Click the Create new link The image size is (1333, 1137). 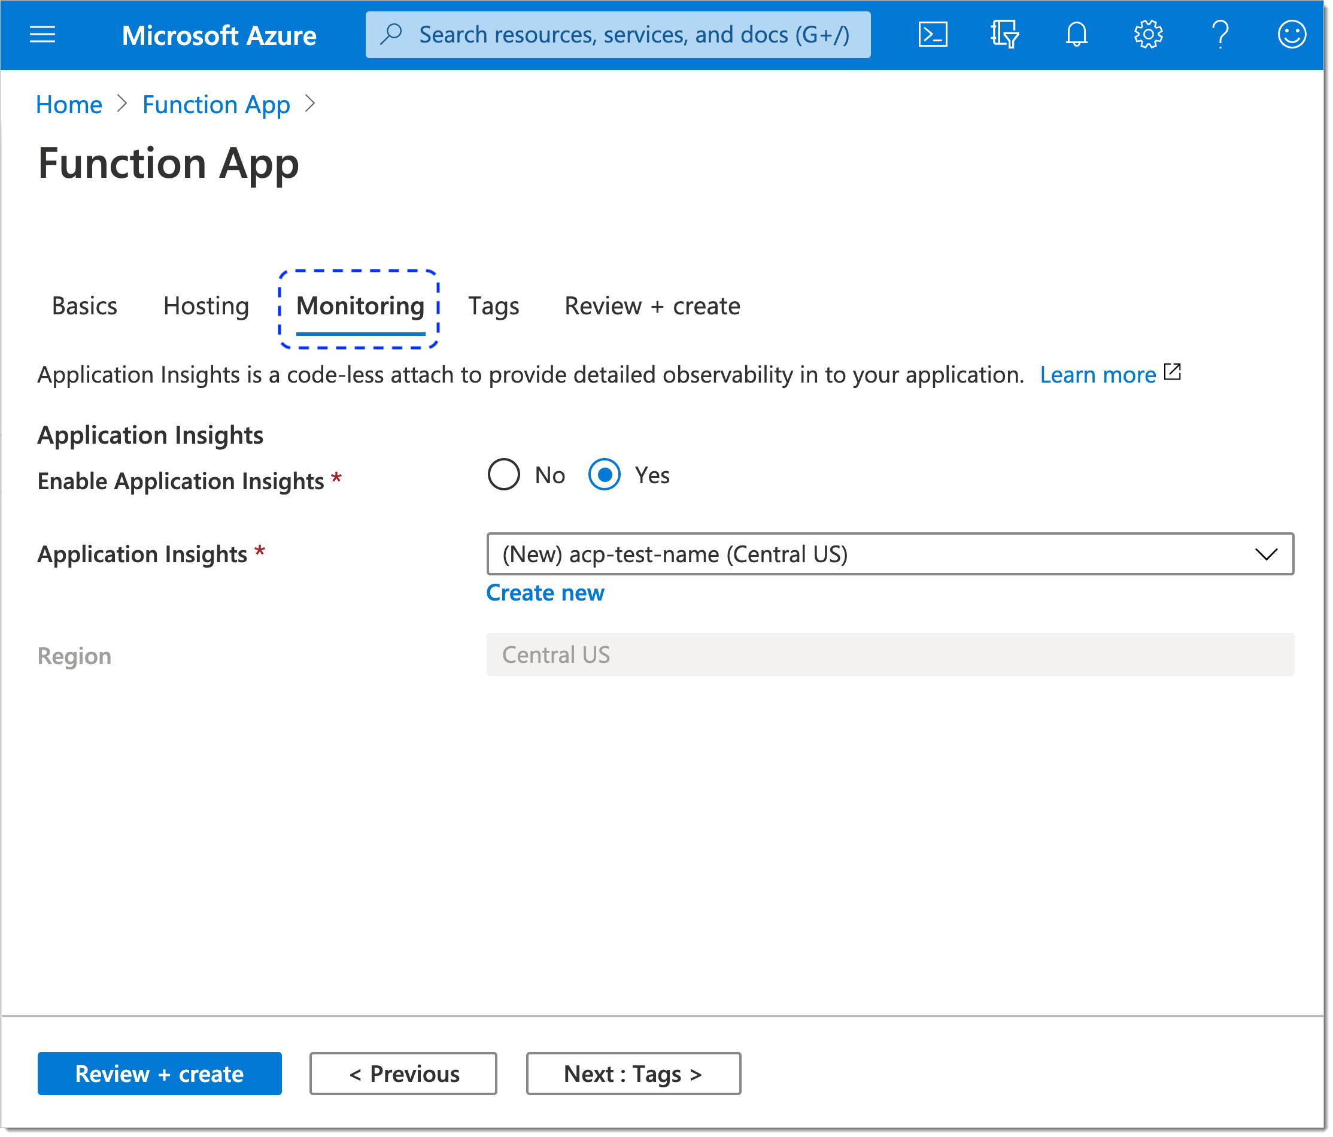(x=545, y=592)
